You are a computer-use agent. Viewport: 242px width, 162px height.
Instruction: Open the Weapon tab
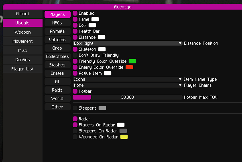tap(22, 32)
